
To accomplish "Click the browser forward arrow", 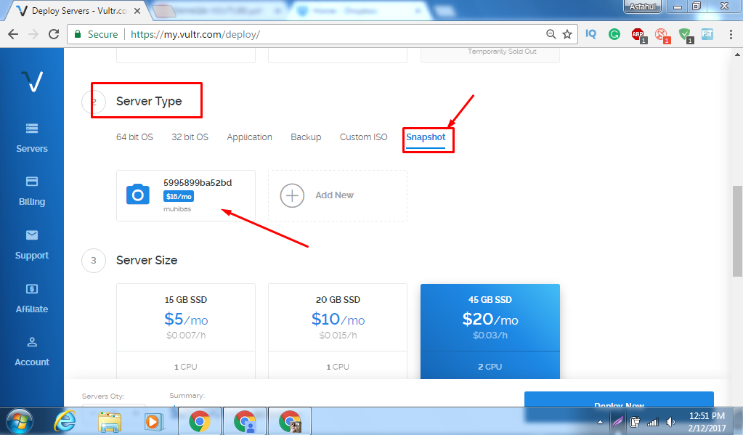I will click(33, 34).
